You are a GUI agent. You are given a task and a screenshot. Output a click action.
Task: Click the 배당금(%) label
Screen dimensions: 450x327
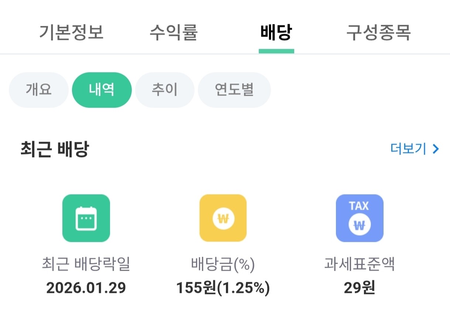pos(223,264)
